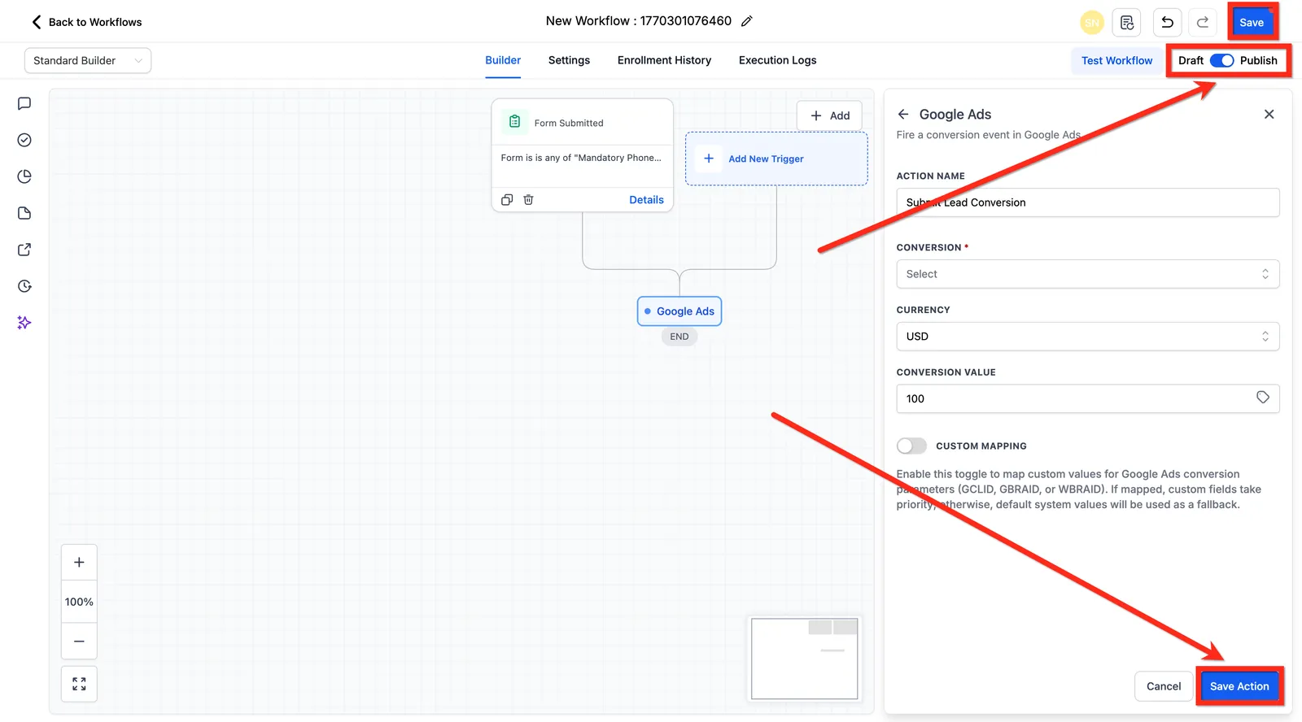This screenshot has width=1302, height=722.
Task: Click the workflow title New Workflow : 1770301076460
Action: pos(639,21)
